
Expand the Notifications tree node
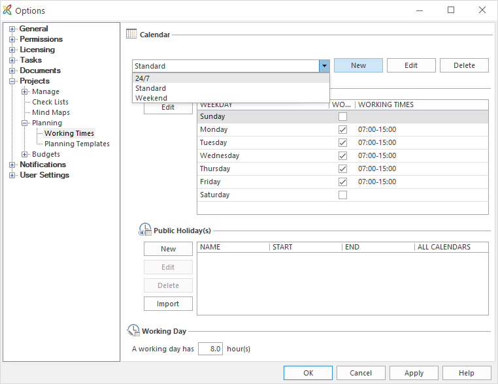click(x=12, y=165)
